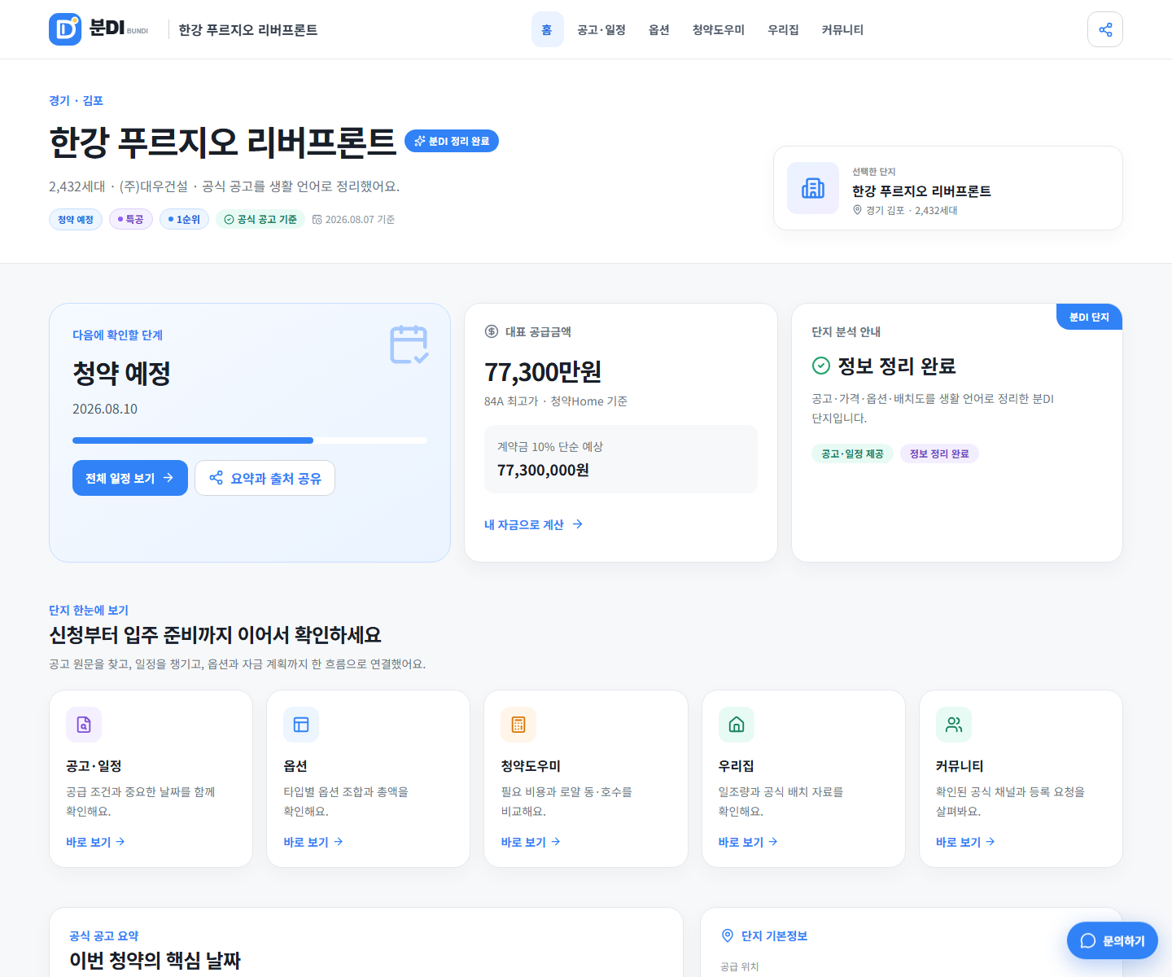1172x977 pixels.
Task: Click the 분DI 단지 corner badge
Action: click(x=1089, y=317)
